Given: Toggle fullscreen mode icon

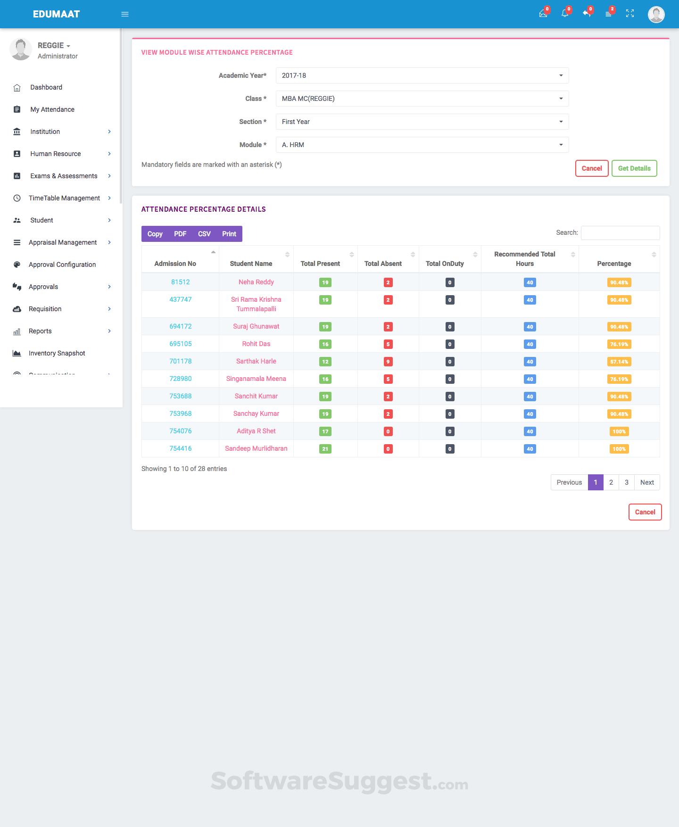Looking at the screenshot, I should pyautogui.click(x=630, y=14).
